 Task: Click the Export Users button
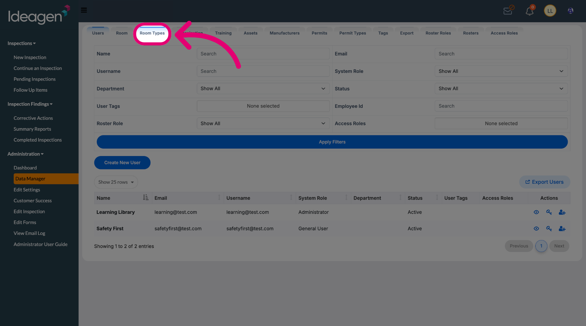(x=544, y=182)
